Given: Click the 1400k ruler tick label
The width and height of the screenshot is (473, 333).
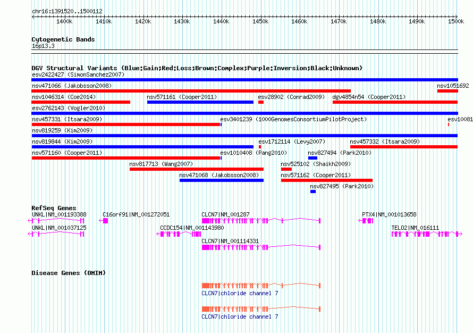Looking at the screenshot, I should click(x=64, y=21).
